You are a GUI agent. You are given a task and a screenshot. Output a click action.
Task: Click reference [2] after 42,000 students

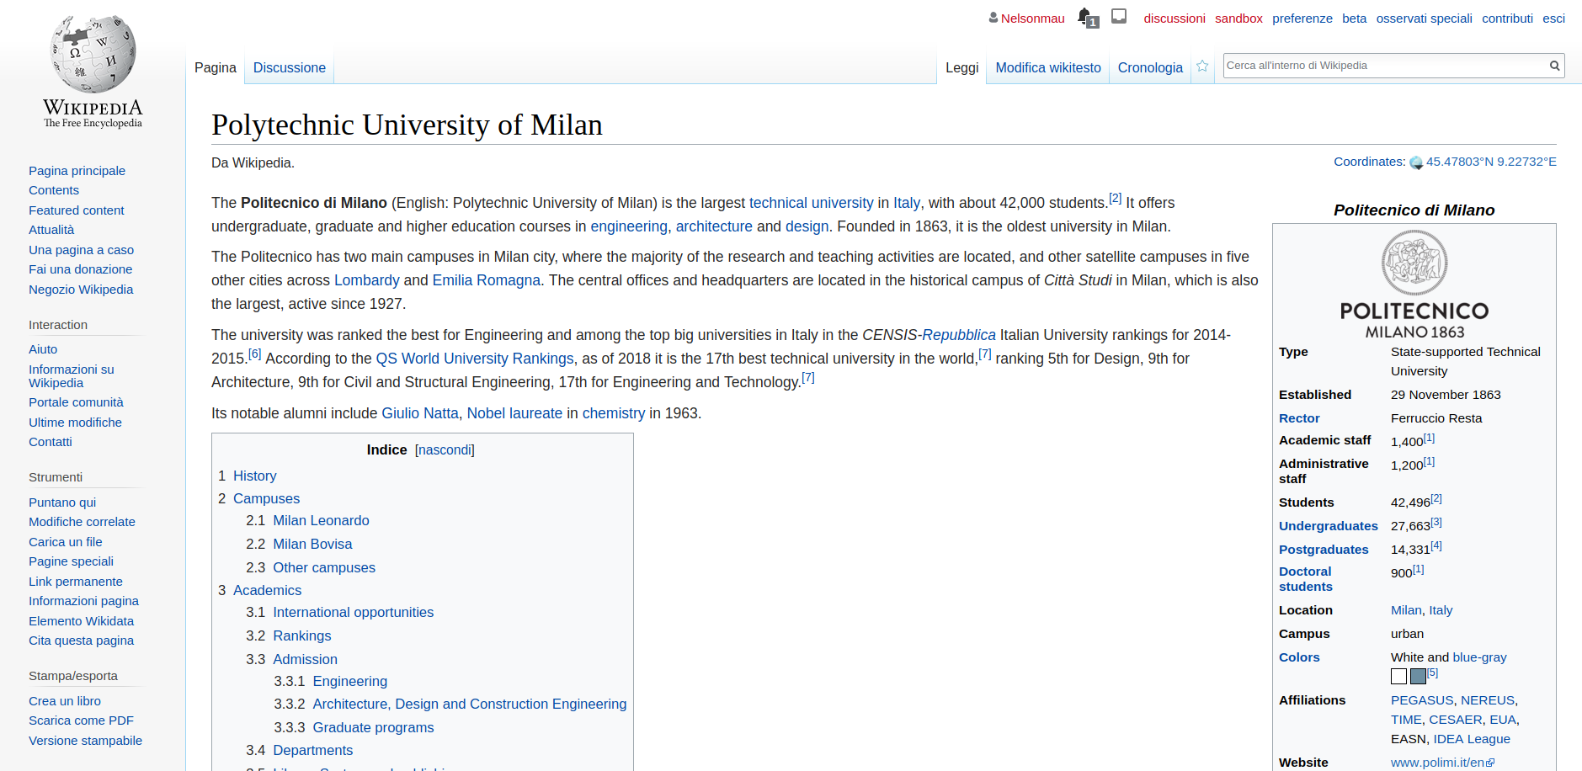pos(1115,199)
